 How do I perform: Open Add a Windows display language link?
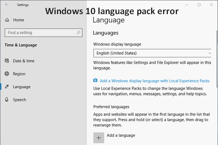click(x=154, y=81)
